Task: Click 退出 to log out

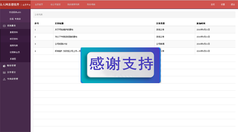Action: coord(233,4)
